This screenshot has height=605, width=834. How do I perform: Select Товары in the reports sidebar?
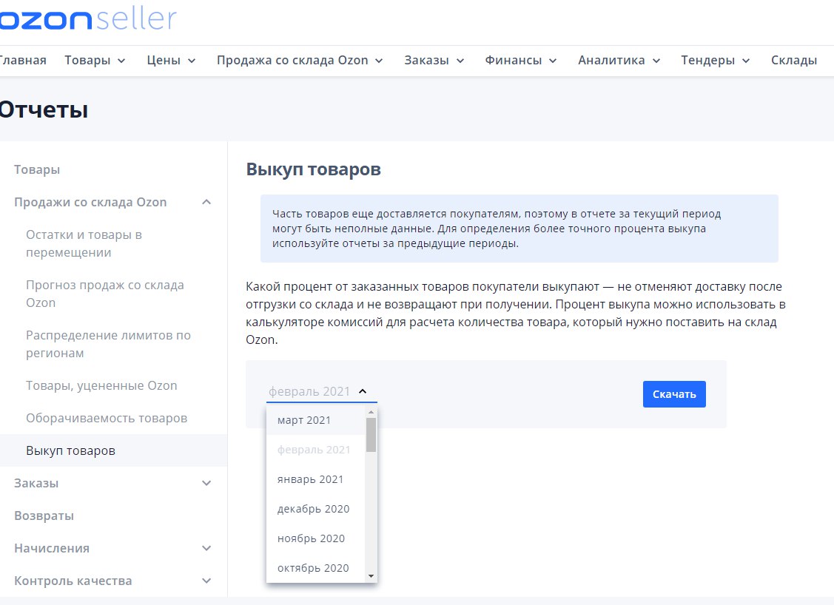pyautogui.click(x=37, y=169)
